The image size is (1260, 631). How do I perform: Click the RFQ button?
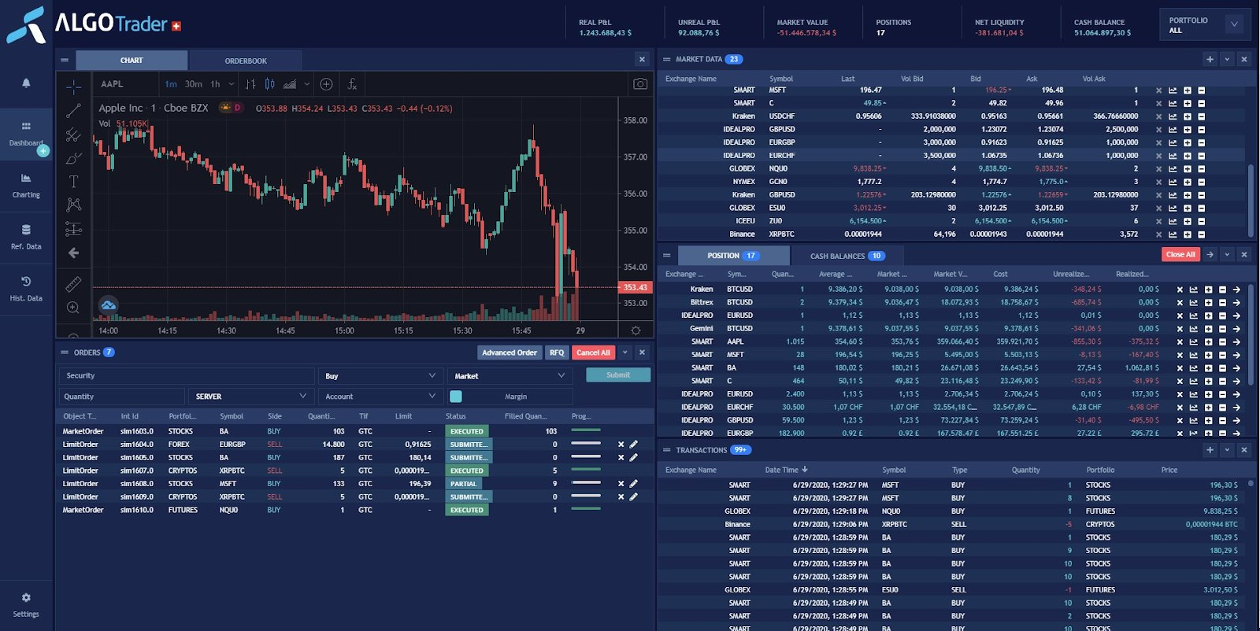557,352
